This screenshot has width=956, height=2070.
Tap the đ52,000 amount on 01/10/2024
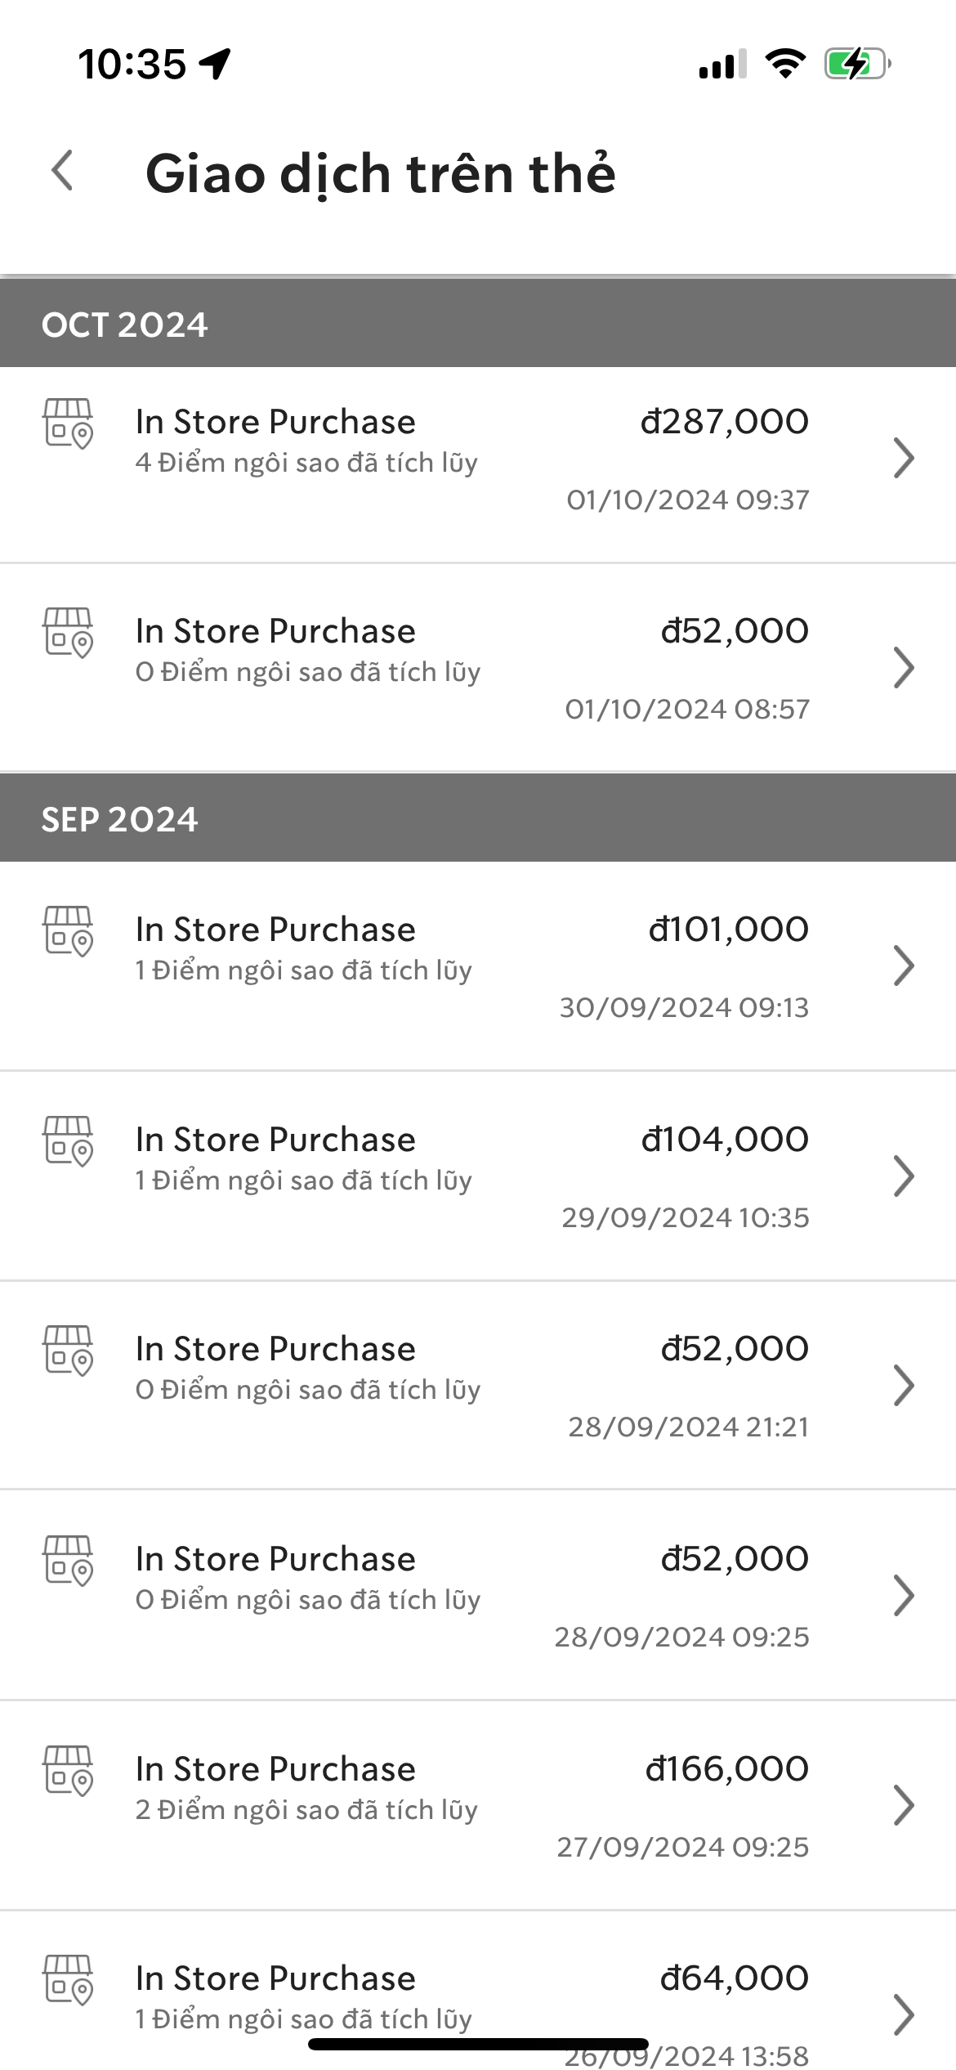(x=734, y=631)
